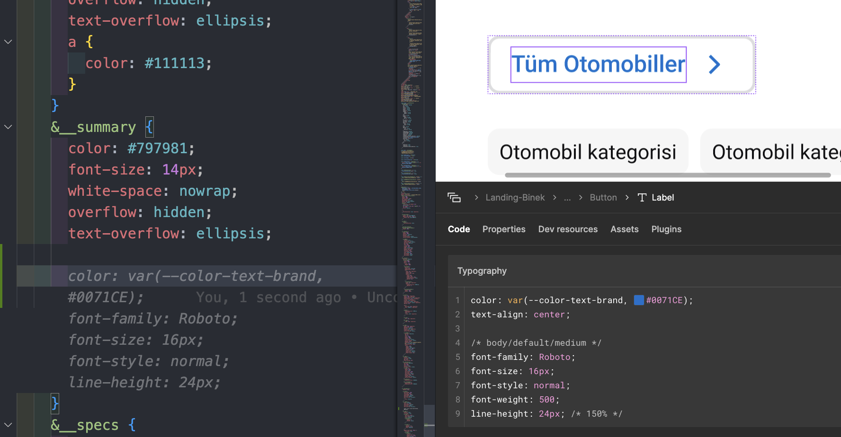The image size is (841, 437).
Task: Click the ellipsis breadcrumb item
Action: [567, 198]
